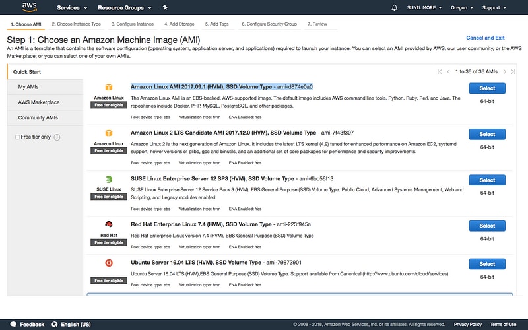Image resolution: width=528 pixels, height=330 pixels.
Task: Open the Support dropdown menu
Action: click(x=494, y=7)
